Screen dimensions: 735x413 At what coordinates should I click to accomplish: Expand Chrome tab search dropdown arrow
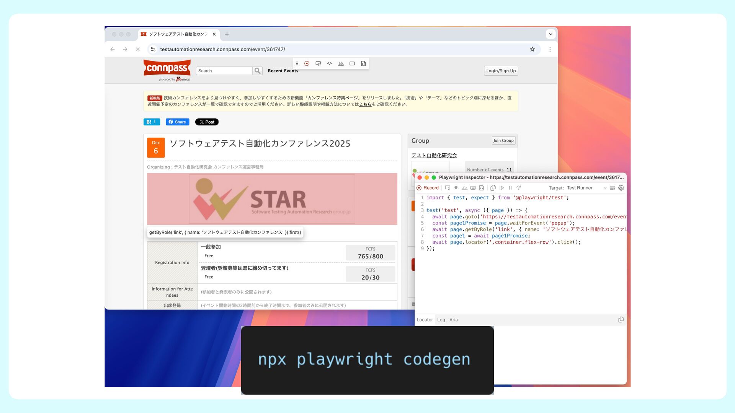tap(550, 34)
